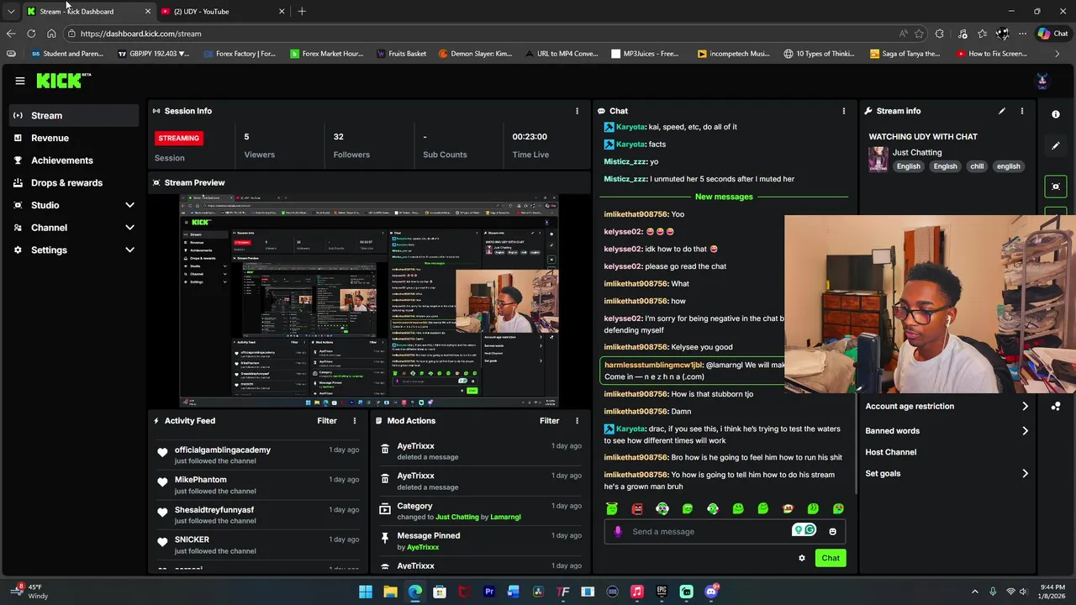Viewport: 1076px width, 605px height.
Task: Select Stream in the sidebar
Action: point(74,115)
